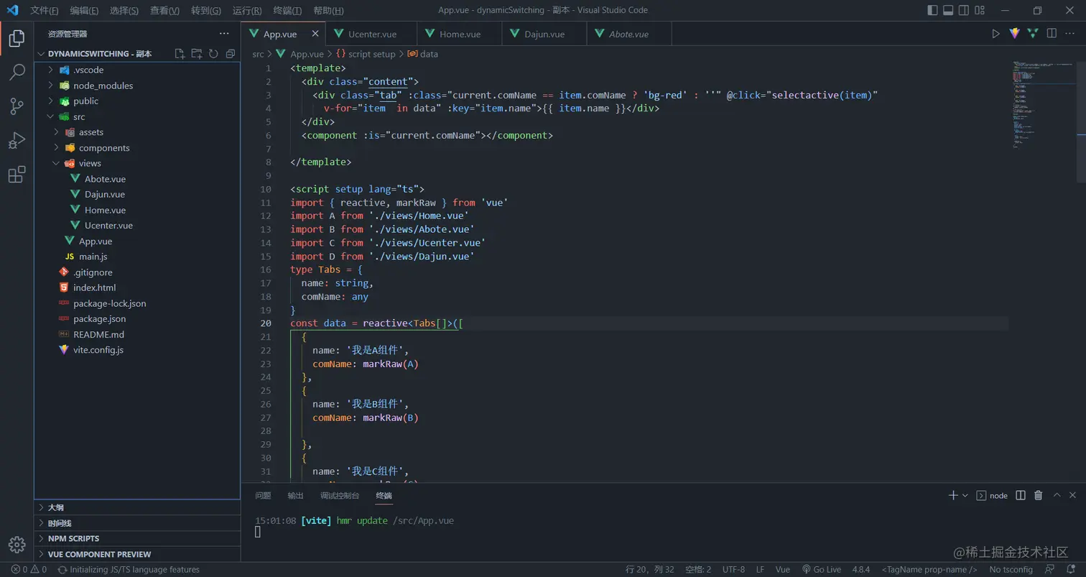Open the 查看(V) menu
1086x577 pixels.
click(x=165, y=10)
